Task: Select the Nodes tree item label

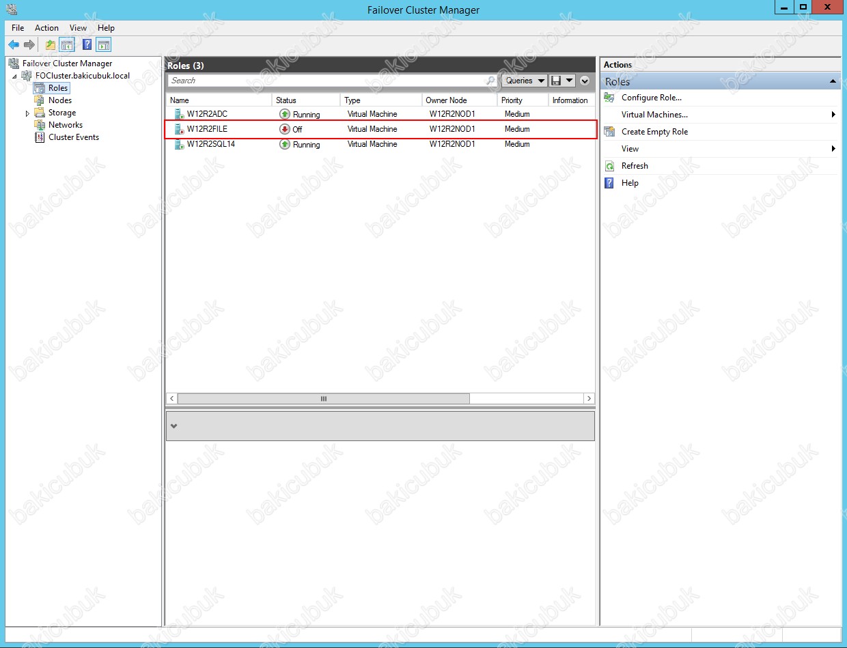Action: pos(60,100)
